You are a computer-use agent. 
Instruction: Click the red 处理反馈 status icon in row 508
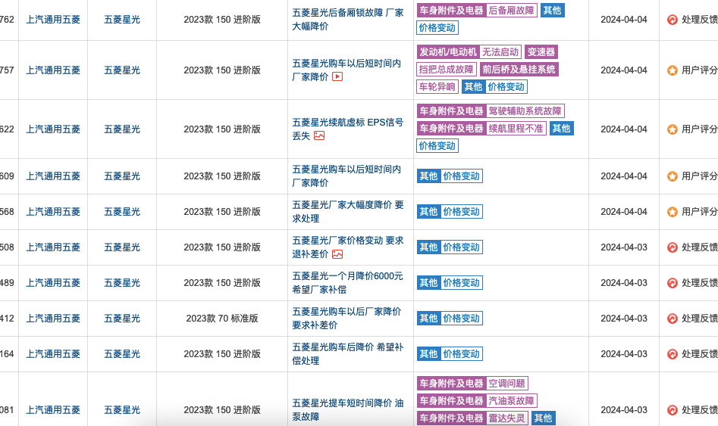point(673,247)
